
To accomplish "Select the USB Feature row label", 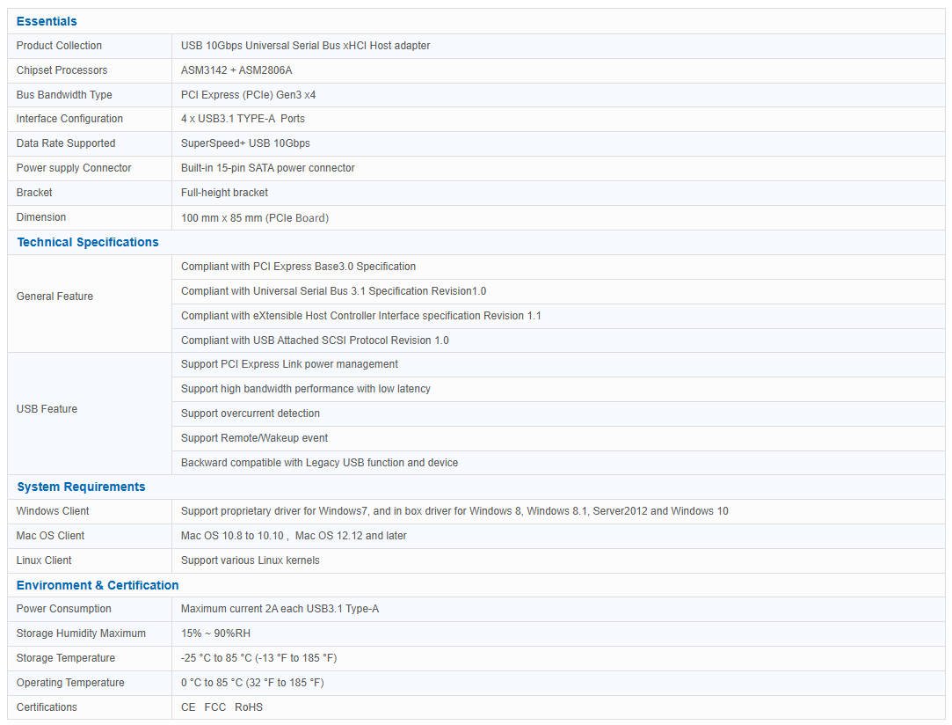I will pos(47,409).
